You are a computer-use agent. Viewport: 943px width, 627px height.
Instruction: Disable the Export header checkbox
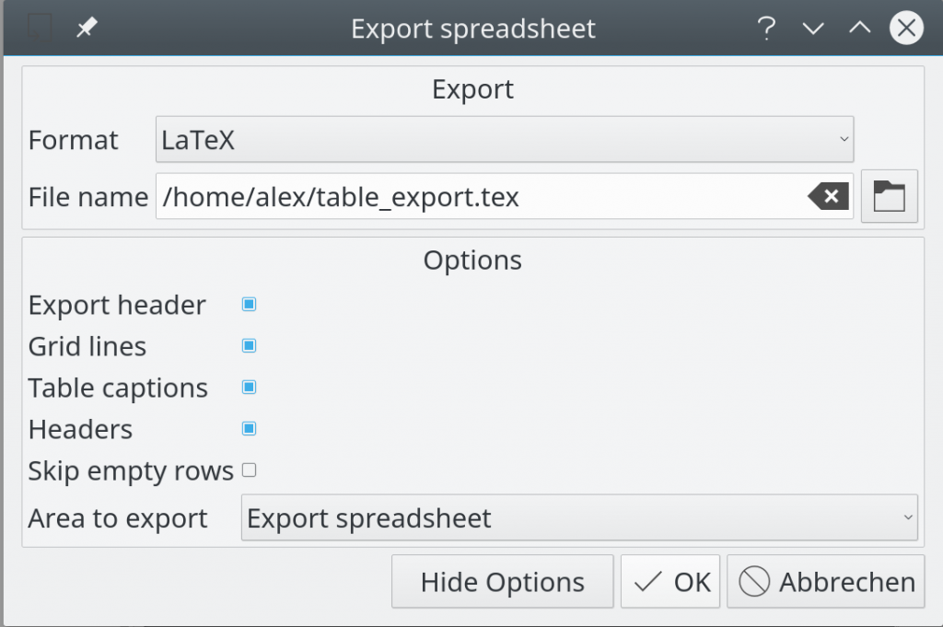pyautogui.click(x=248, y=304)
